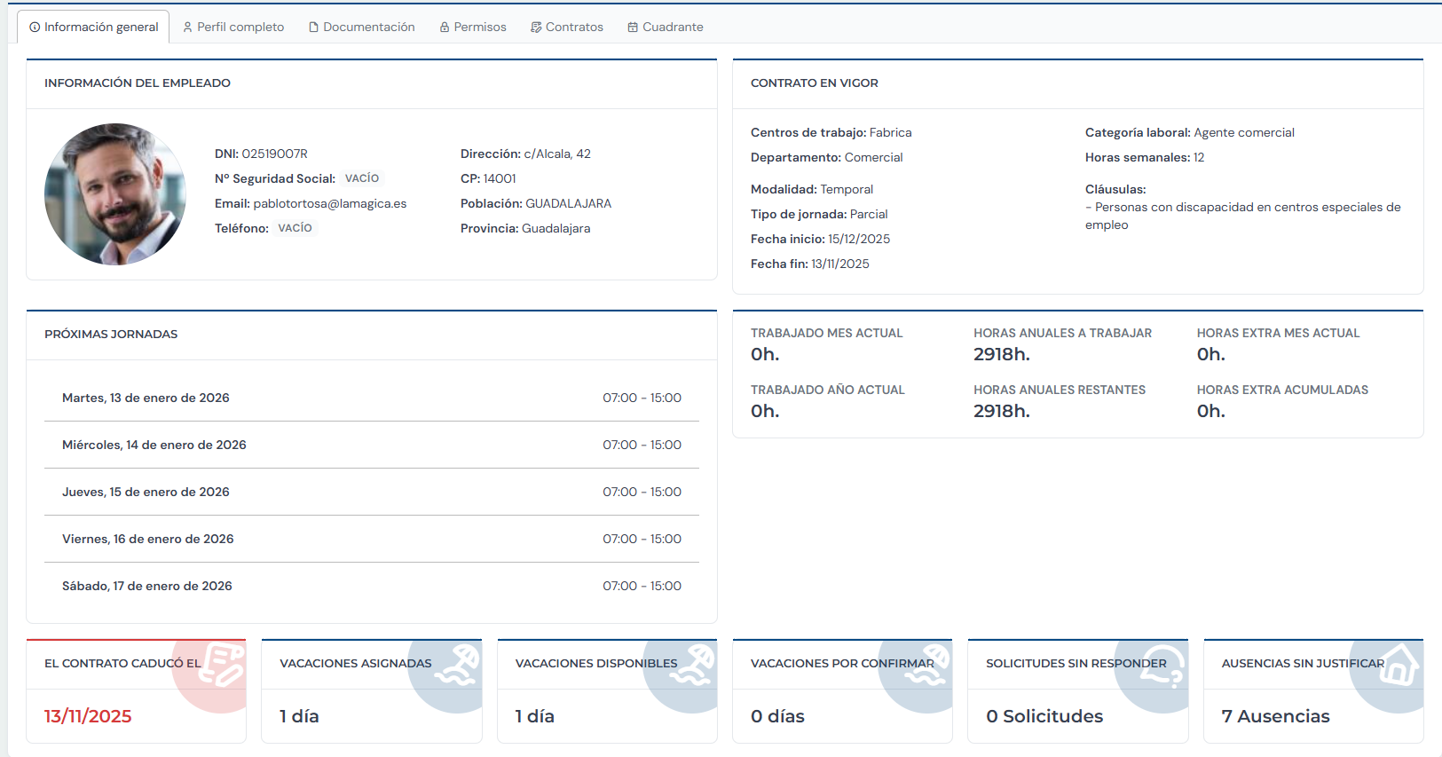Click the 7 Ausencias count

tap(1275, 716)
